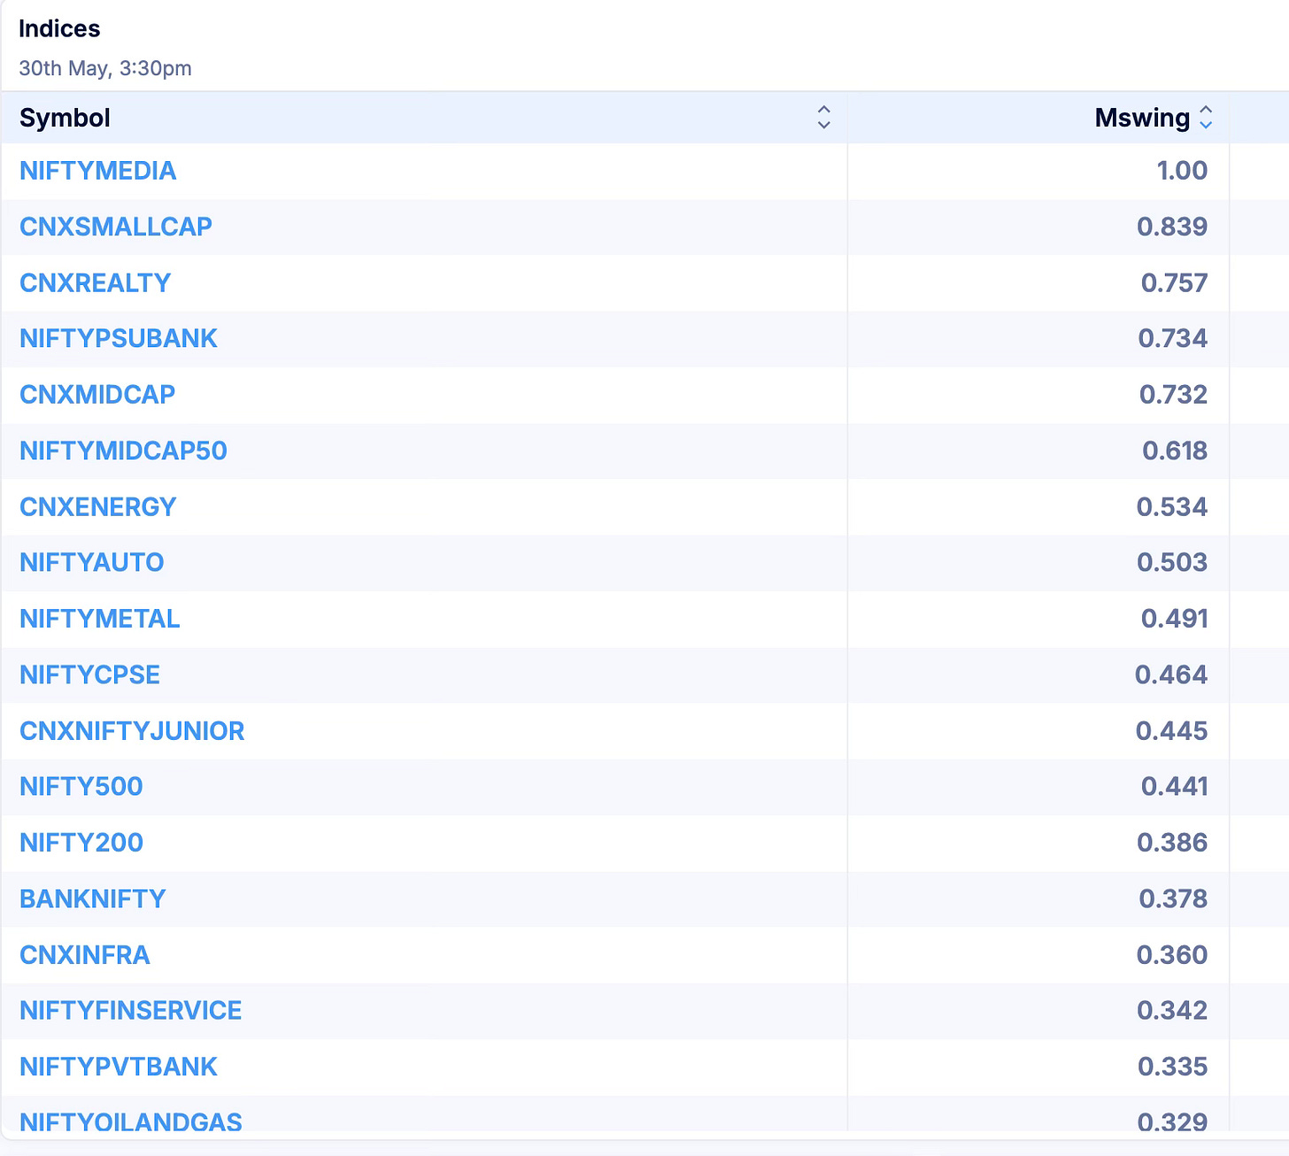The width and height of the screenshot is (1289, 1156).
Task: Open the CNXINFRA index link
Action: point(85,955)
